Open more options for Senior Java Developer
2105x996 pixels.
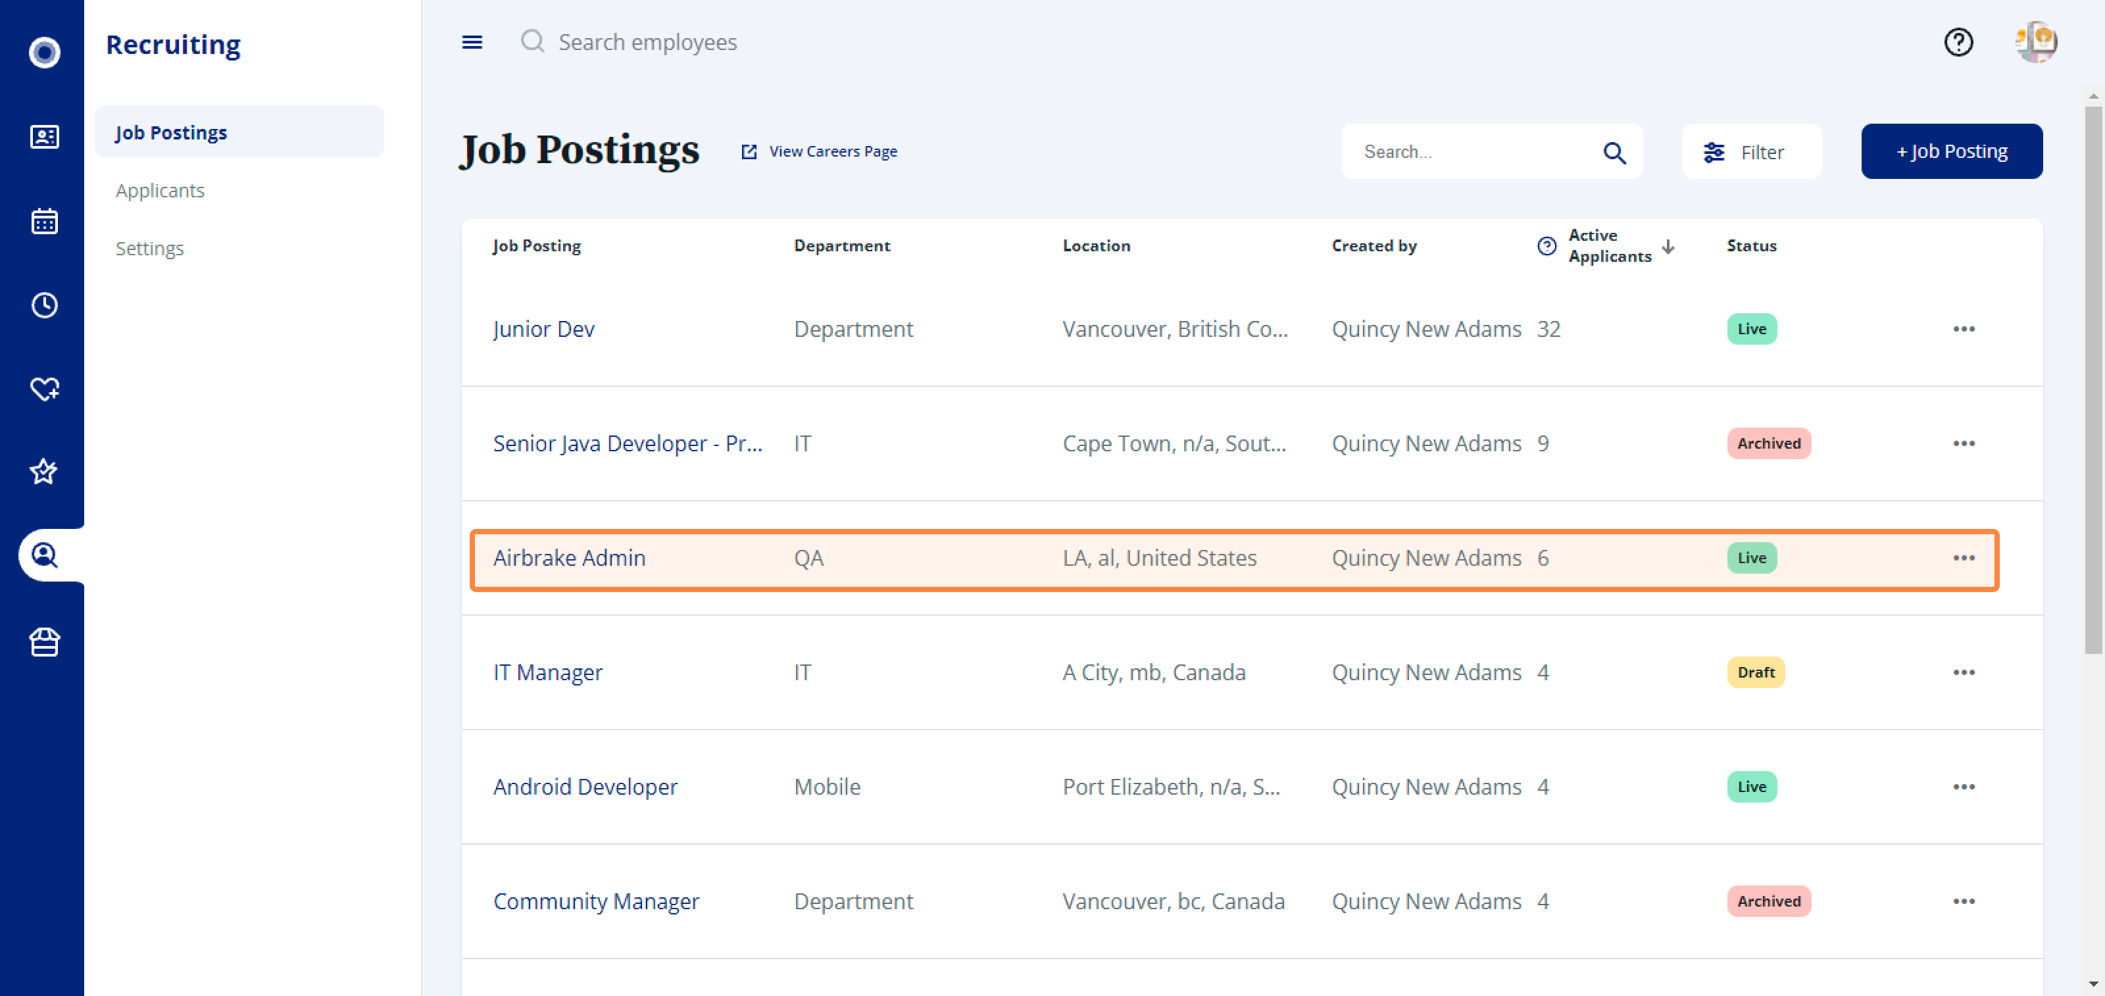pyautogui.click(x=1964, y=443)
